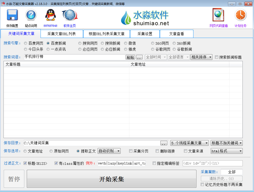Click the 采集篇数 全部 field
The height and width of the screenshot is (192, 254).
pyautogui.click(x=232, y=172)
